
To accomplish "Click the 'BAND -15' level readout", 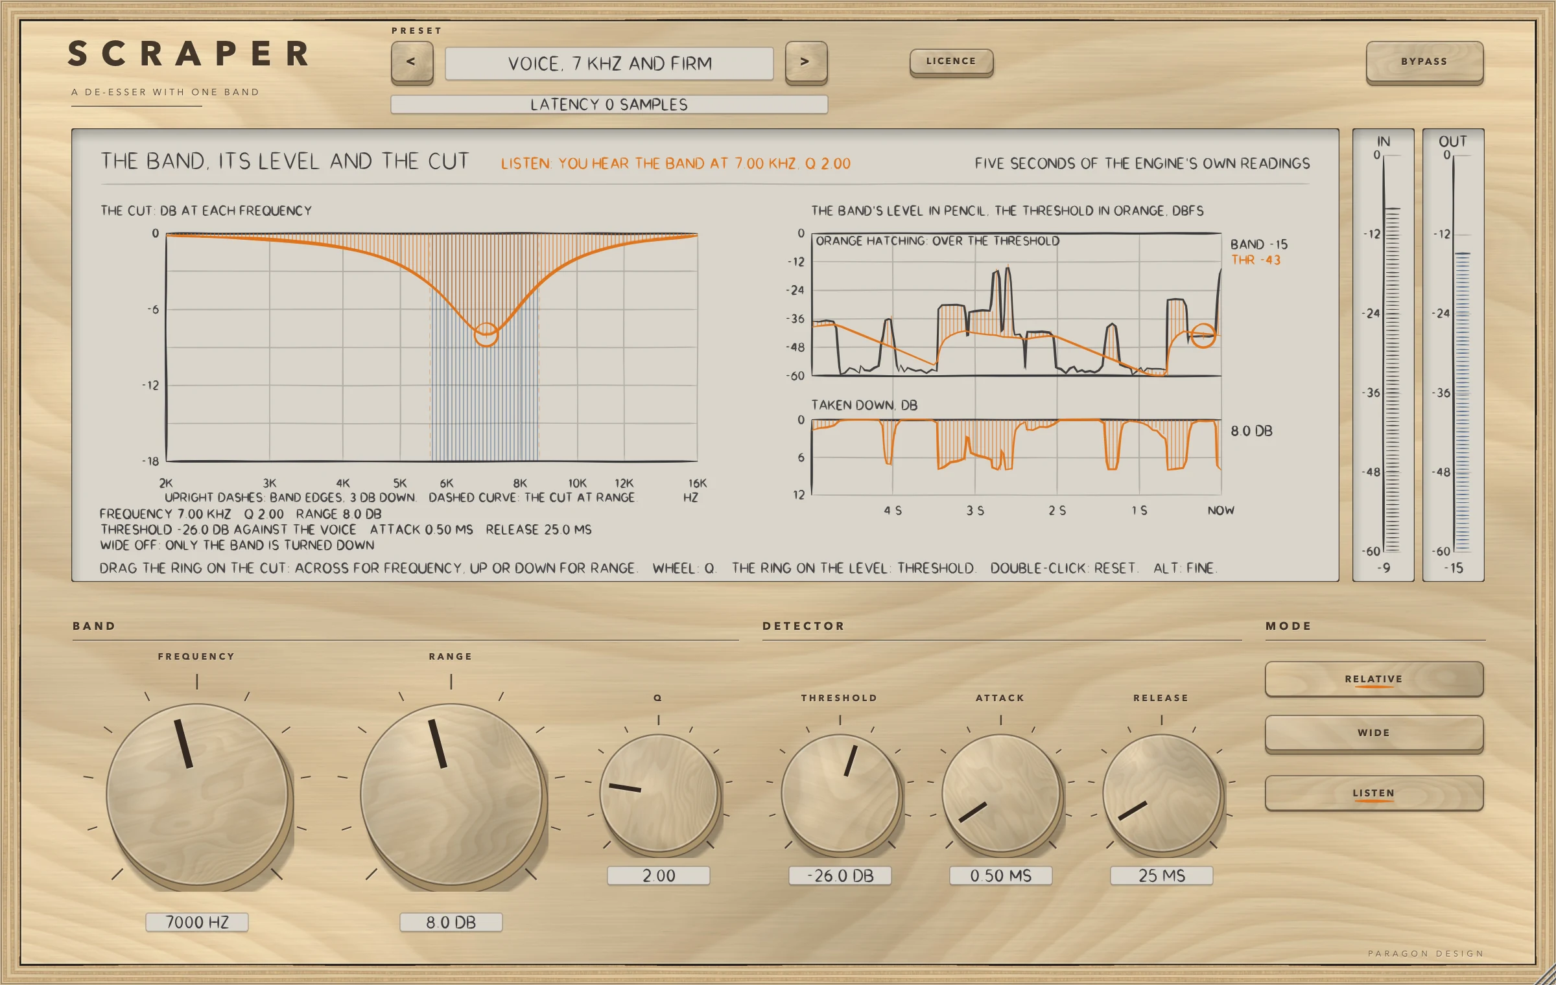I will [1259, 244].
